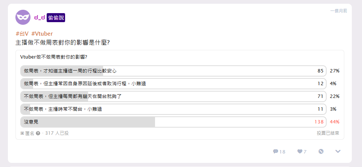Click the ಠ_ಠ username
Screen dimensions: 362x167
[40, 18]
